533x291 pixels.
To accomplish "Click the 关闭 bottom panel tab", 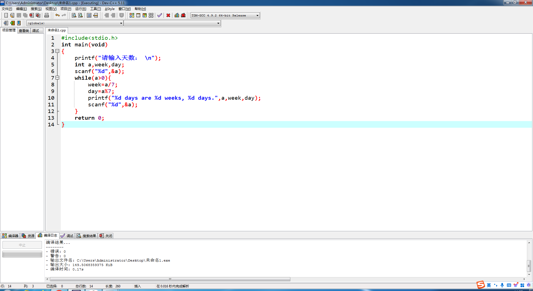I will point(106,236).
